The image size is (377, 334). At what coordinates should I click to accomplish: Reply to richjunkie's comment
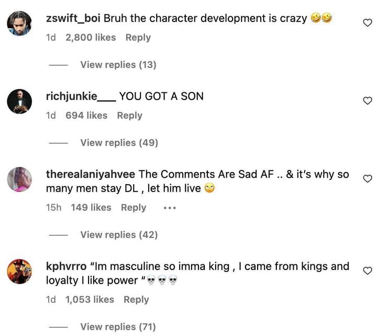coord(130,115)
